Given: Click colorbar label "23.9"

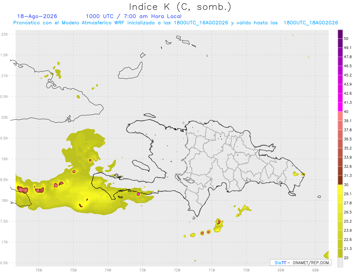Looking at the screenshot, I should pyautogui.click(x=348, y=231).
